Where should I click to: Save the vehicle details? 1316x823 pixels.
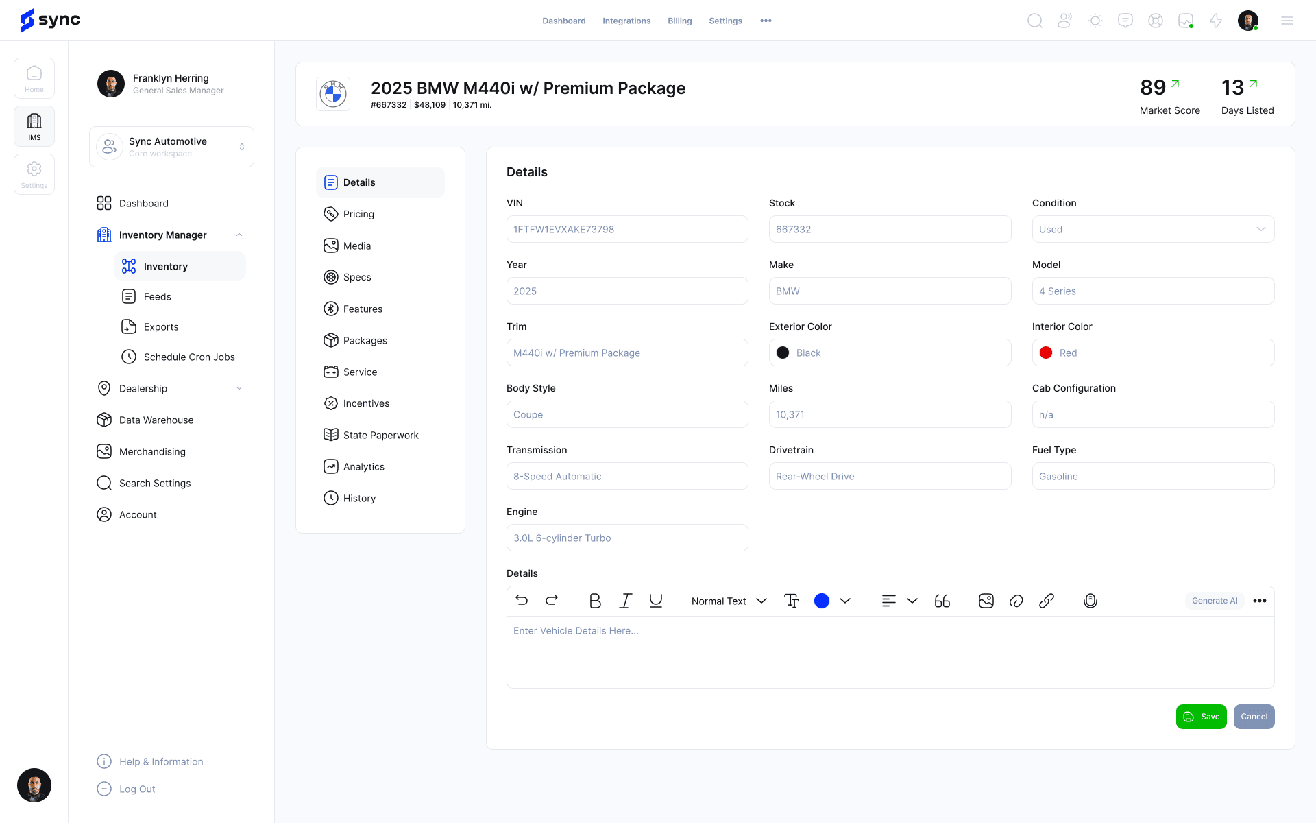[x=1201, y=717]
